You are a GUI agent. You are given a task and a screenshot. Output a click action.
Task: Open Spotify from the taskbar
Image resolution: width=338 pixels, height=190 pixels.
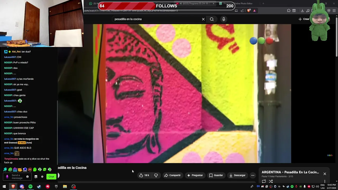[x=30, y=187]
